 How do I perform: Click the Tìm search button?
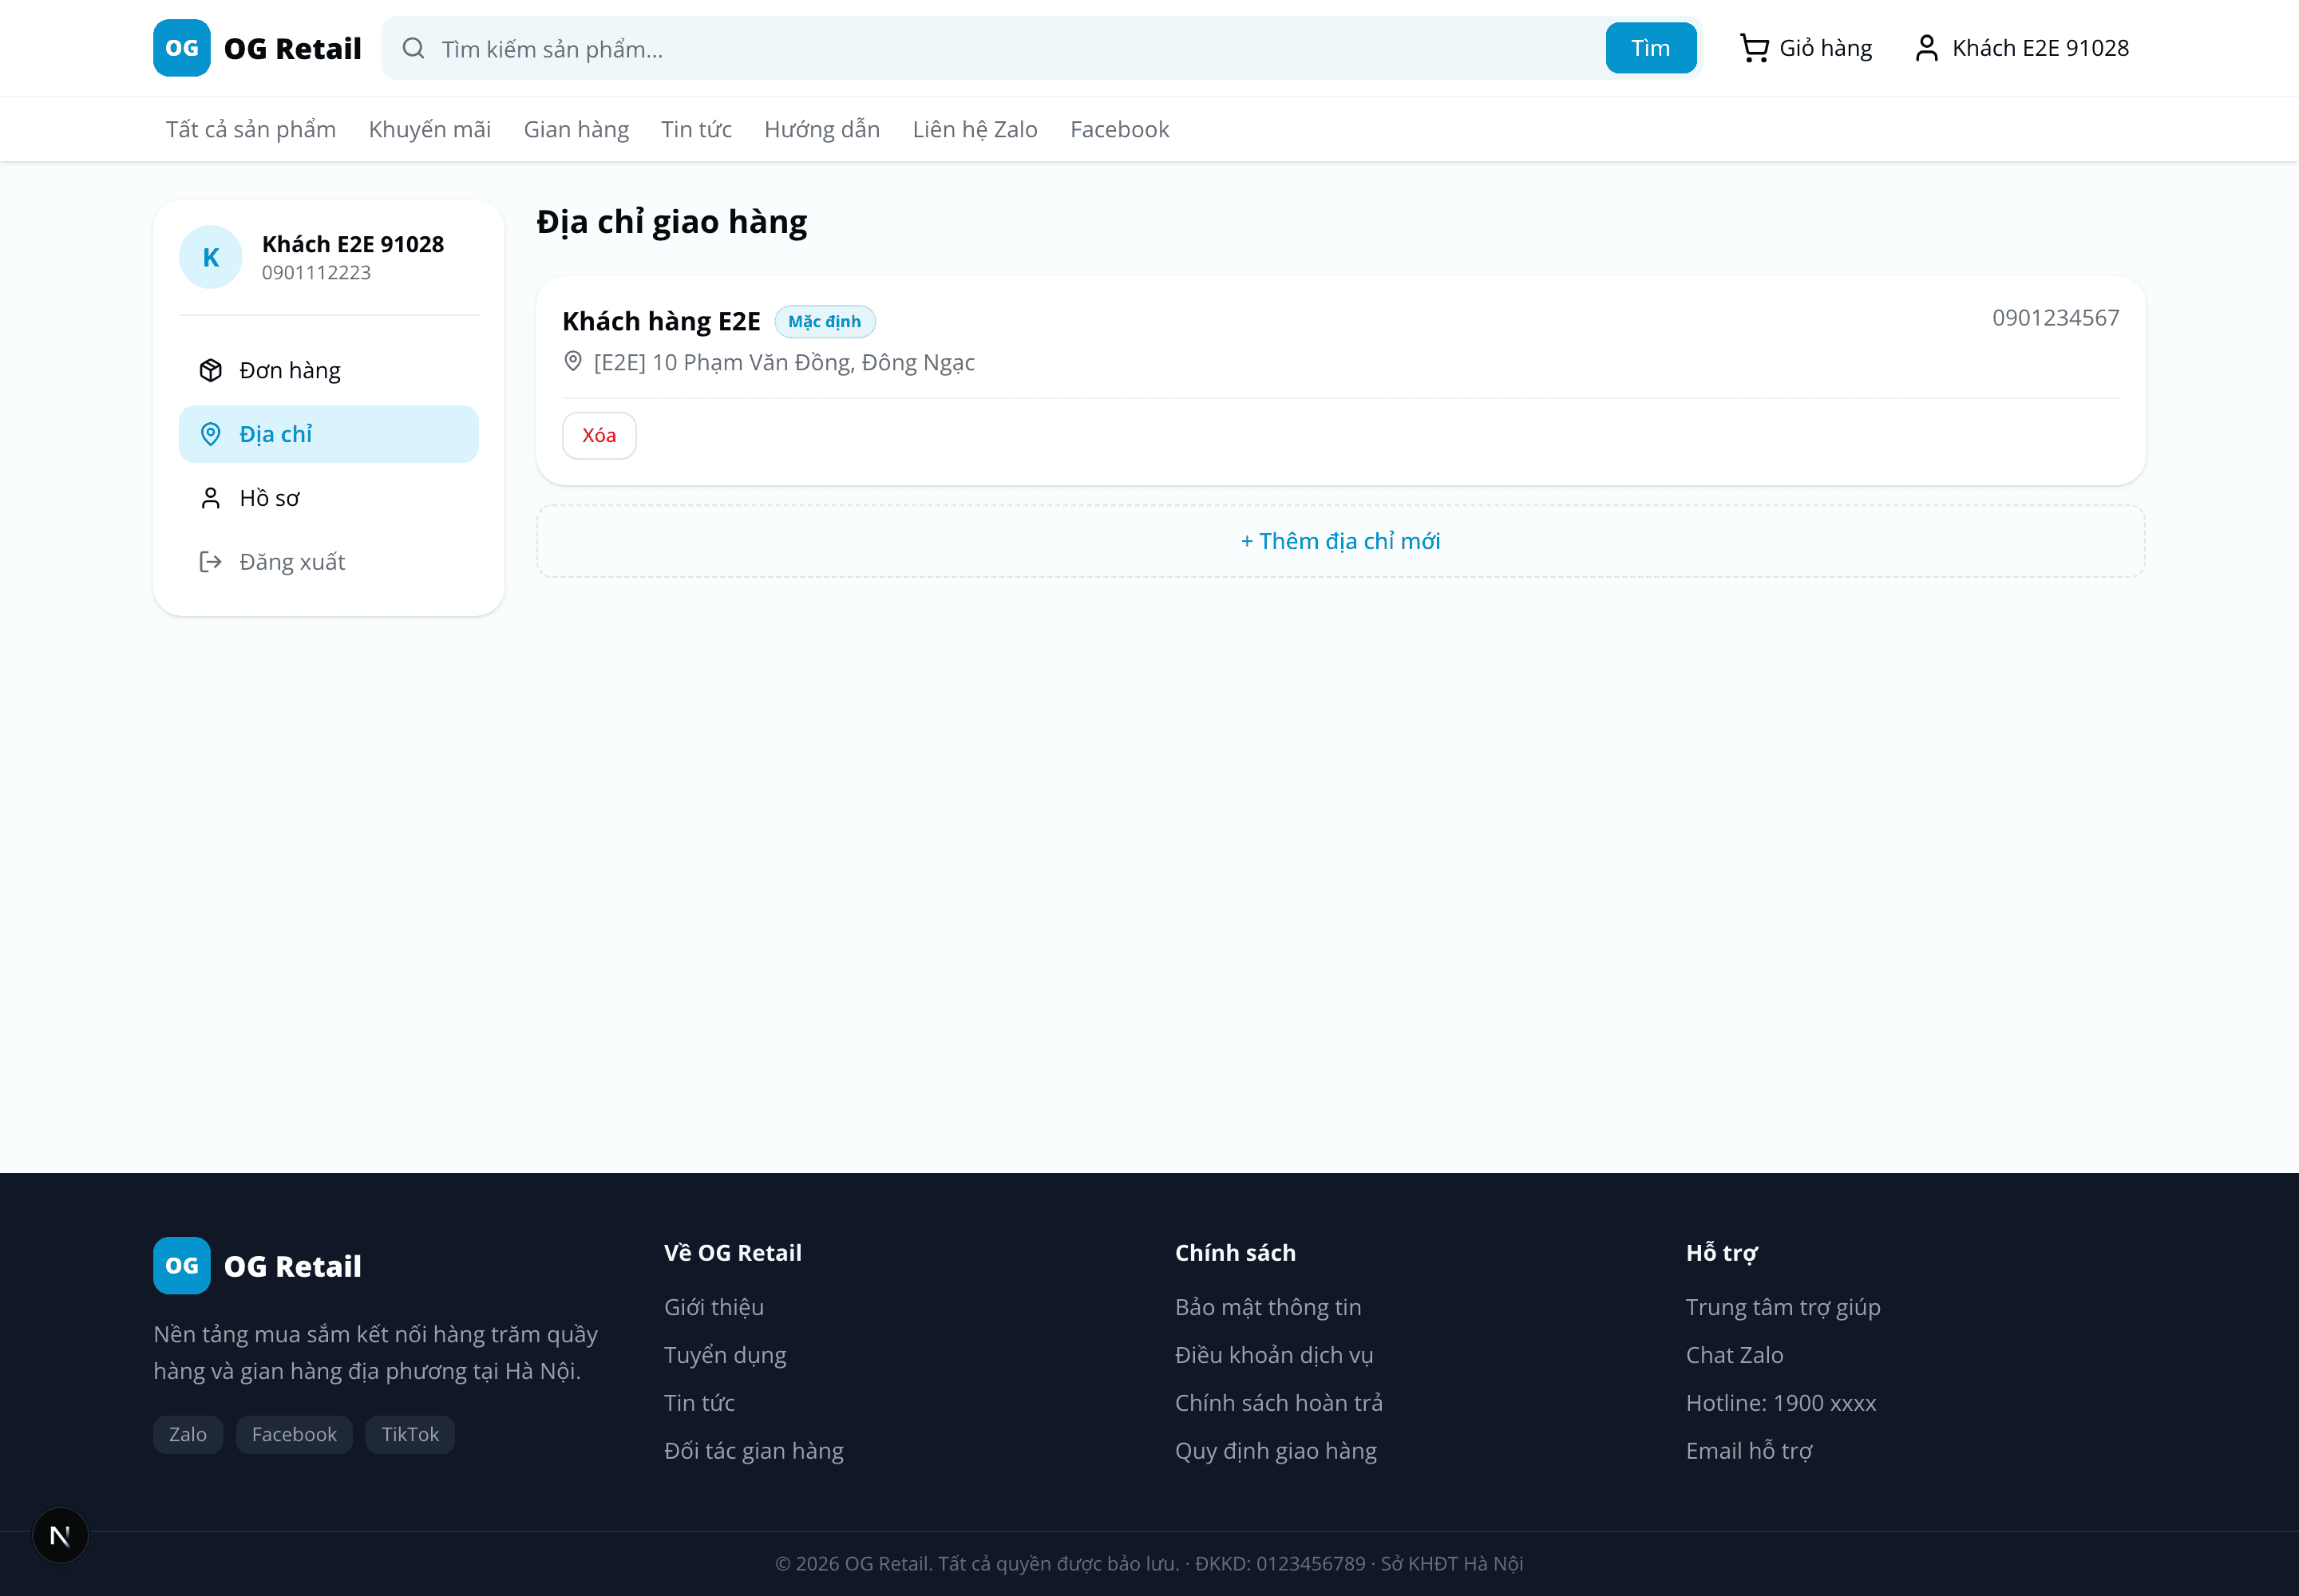[x=1651, y=48]
